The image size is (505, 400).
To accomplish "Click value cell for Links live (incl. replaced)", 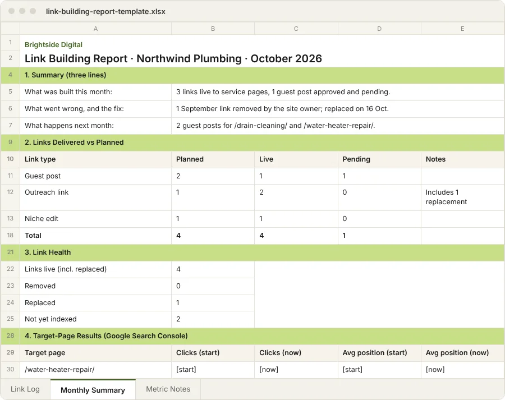I will point(213,269).
